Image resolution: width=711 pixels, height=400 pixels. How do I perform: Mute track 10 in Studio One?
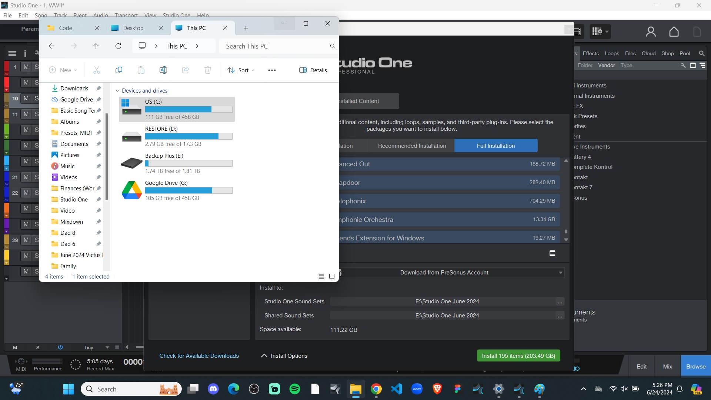[26, 98]
